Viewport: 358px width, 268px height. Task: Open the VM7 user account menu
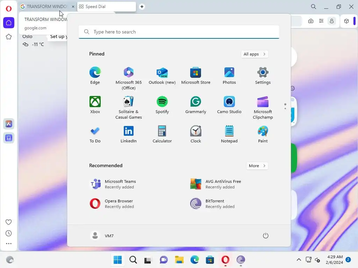[x=102, y=236]
